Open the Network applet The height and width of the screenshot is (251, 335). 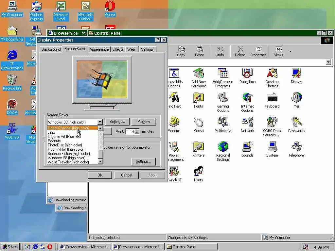[x=247, y=125]
